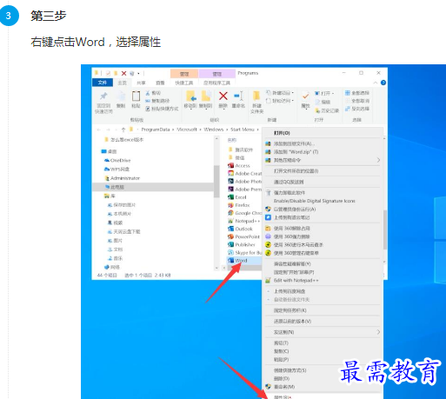This screenshot has height=399, width=446.
Task: Select the Adobe Premiere shortcut
Action: pos(245,189)
